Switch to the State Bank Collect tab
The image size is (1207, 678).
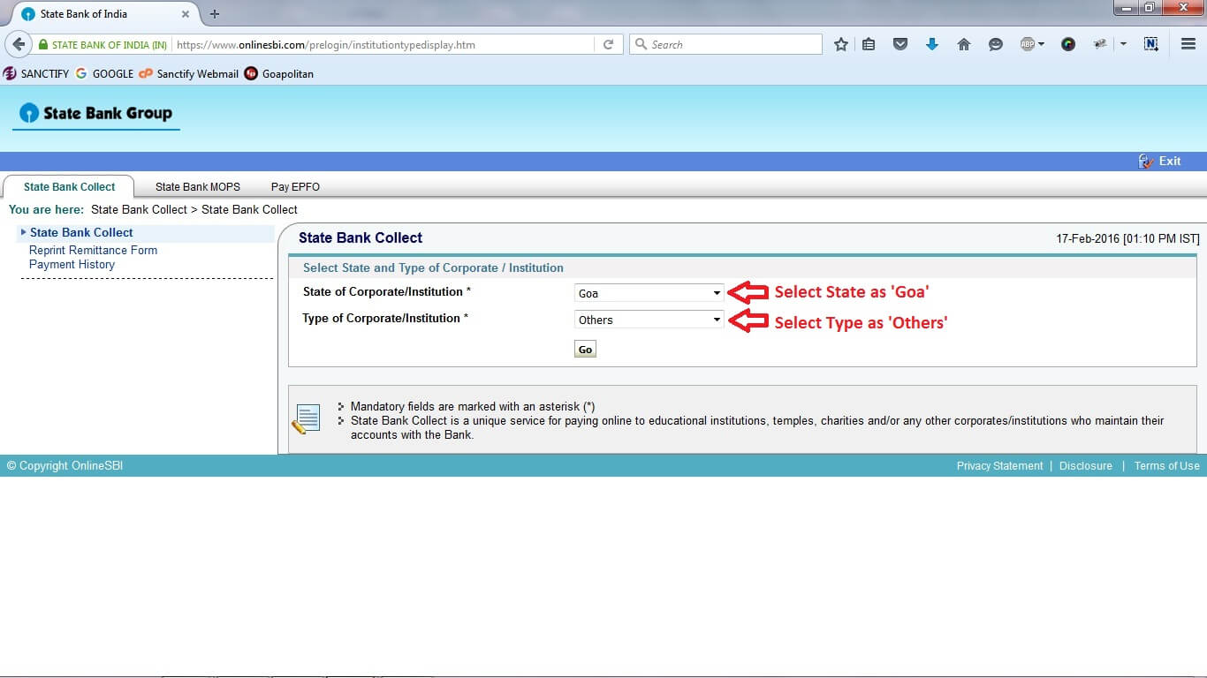click(69, 186)
